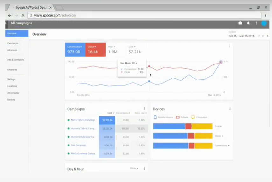Open the Clicks dropdown beside the Devices bar
This screenshot has width=272, height=182.
tap(219, 136)
